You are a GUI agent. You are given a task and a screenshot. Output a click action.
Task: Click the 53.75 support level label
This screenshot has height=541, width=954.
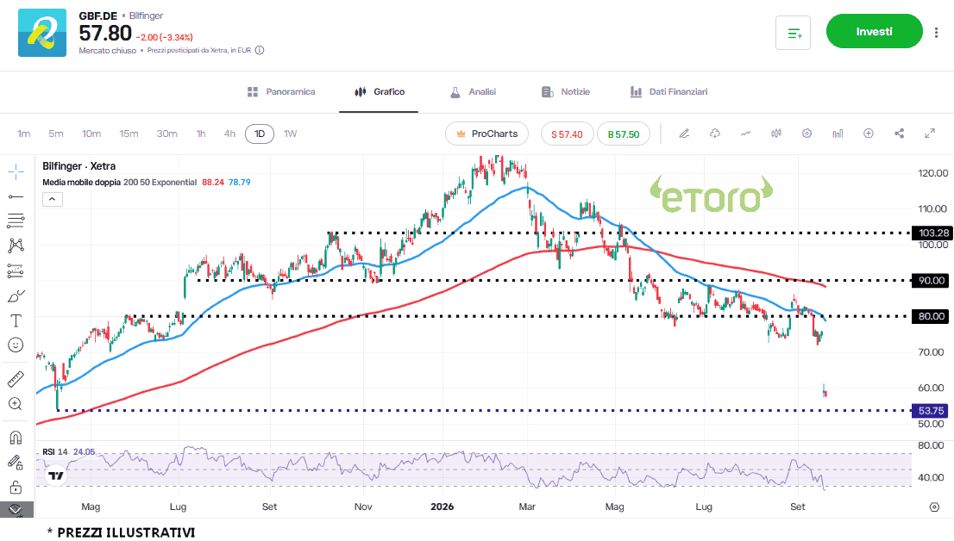pos(931,411)
